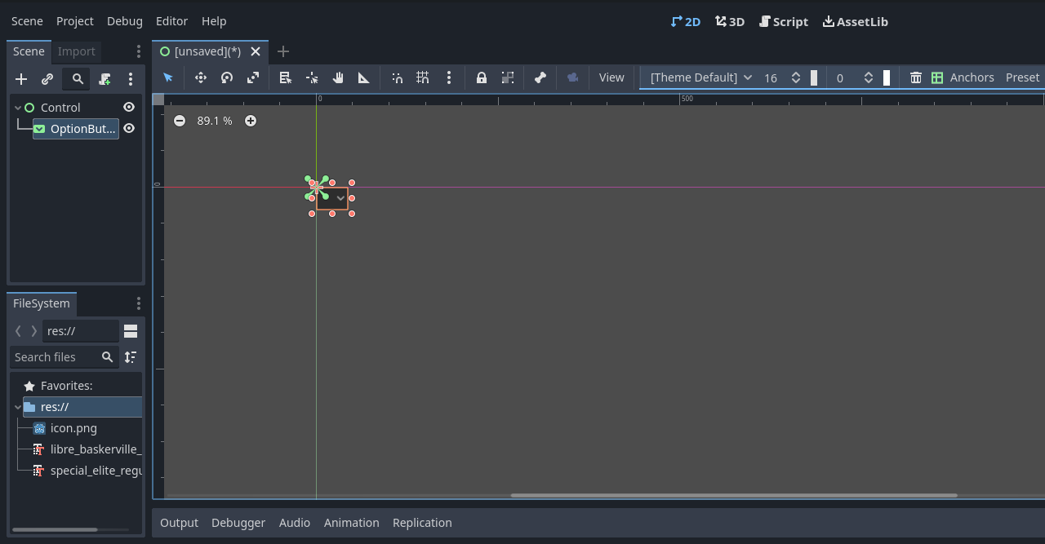Click the override camera icon

pyautogui.click(x=573, y=77)
